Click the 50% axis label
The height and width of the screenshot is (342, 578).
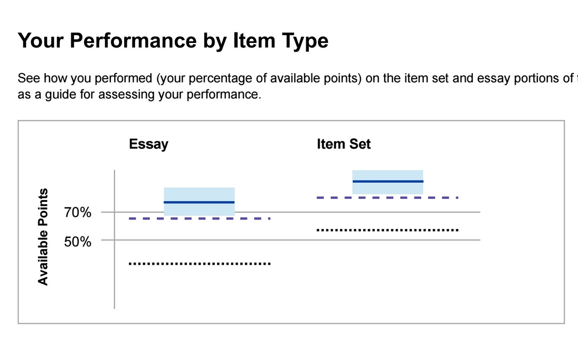(78, 242)
